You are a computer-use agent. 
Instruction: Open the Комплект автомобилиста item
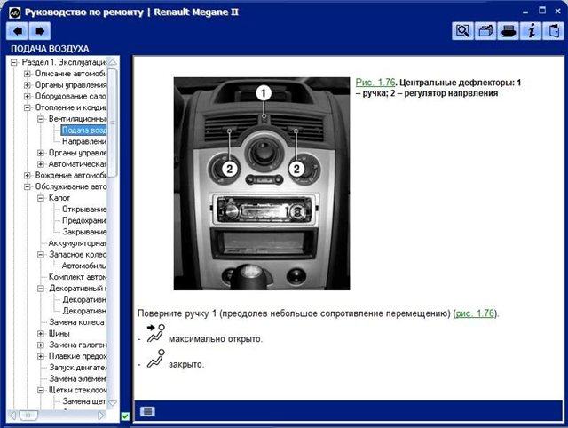coord(78,277)
